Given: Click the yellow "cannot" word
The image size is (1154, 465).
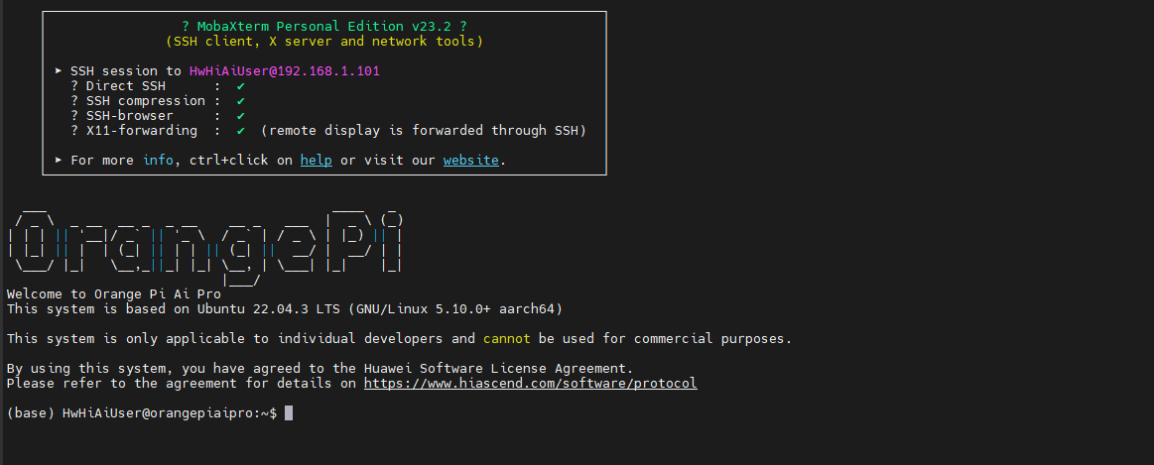Looking at the screenshot, I should [506, 338].
